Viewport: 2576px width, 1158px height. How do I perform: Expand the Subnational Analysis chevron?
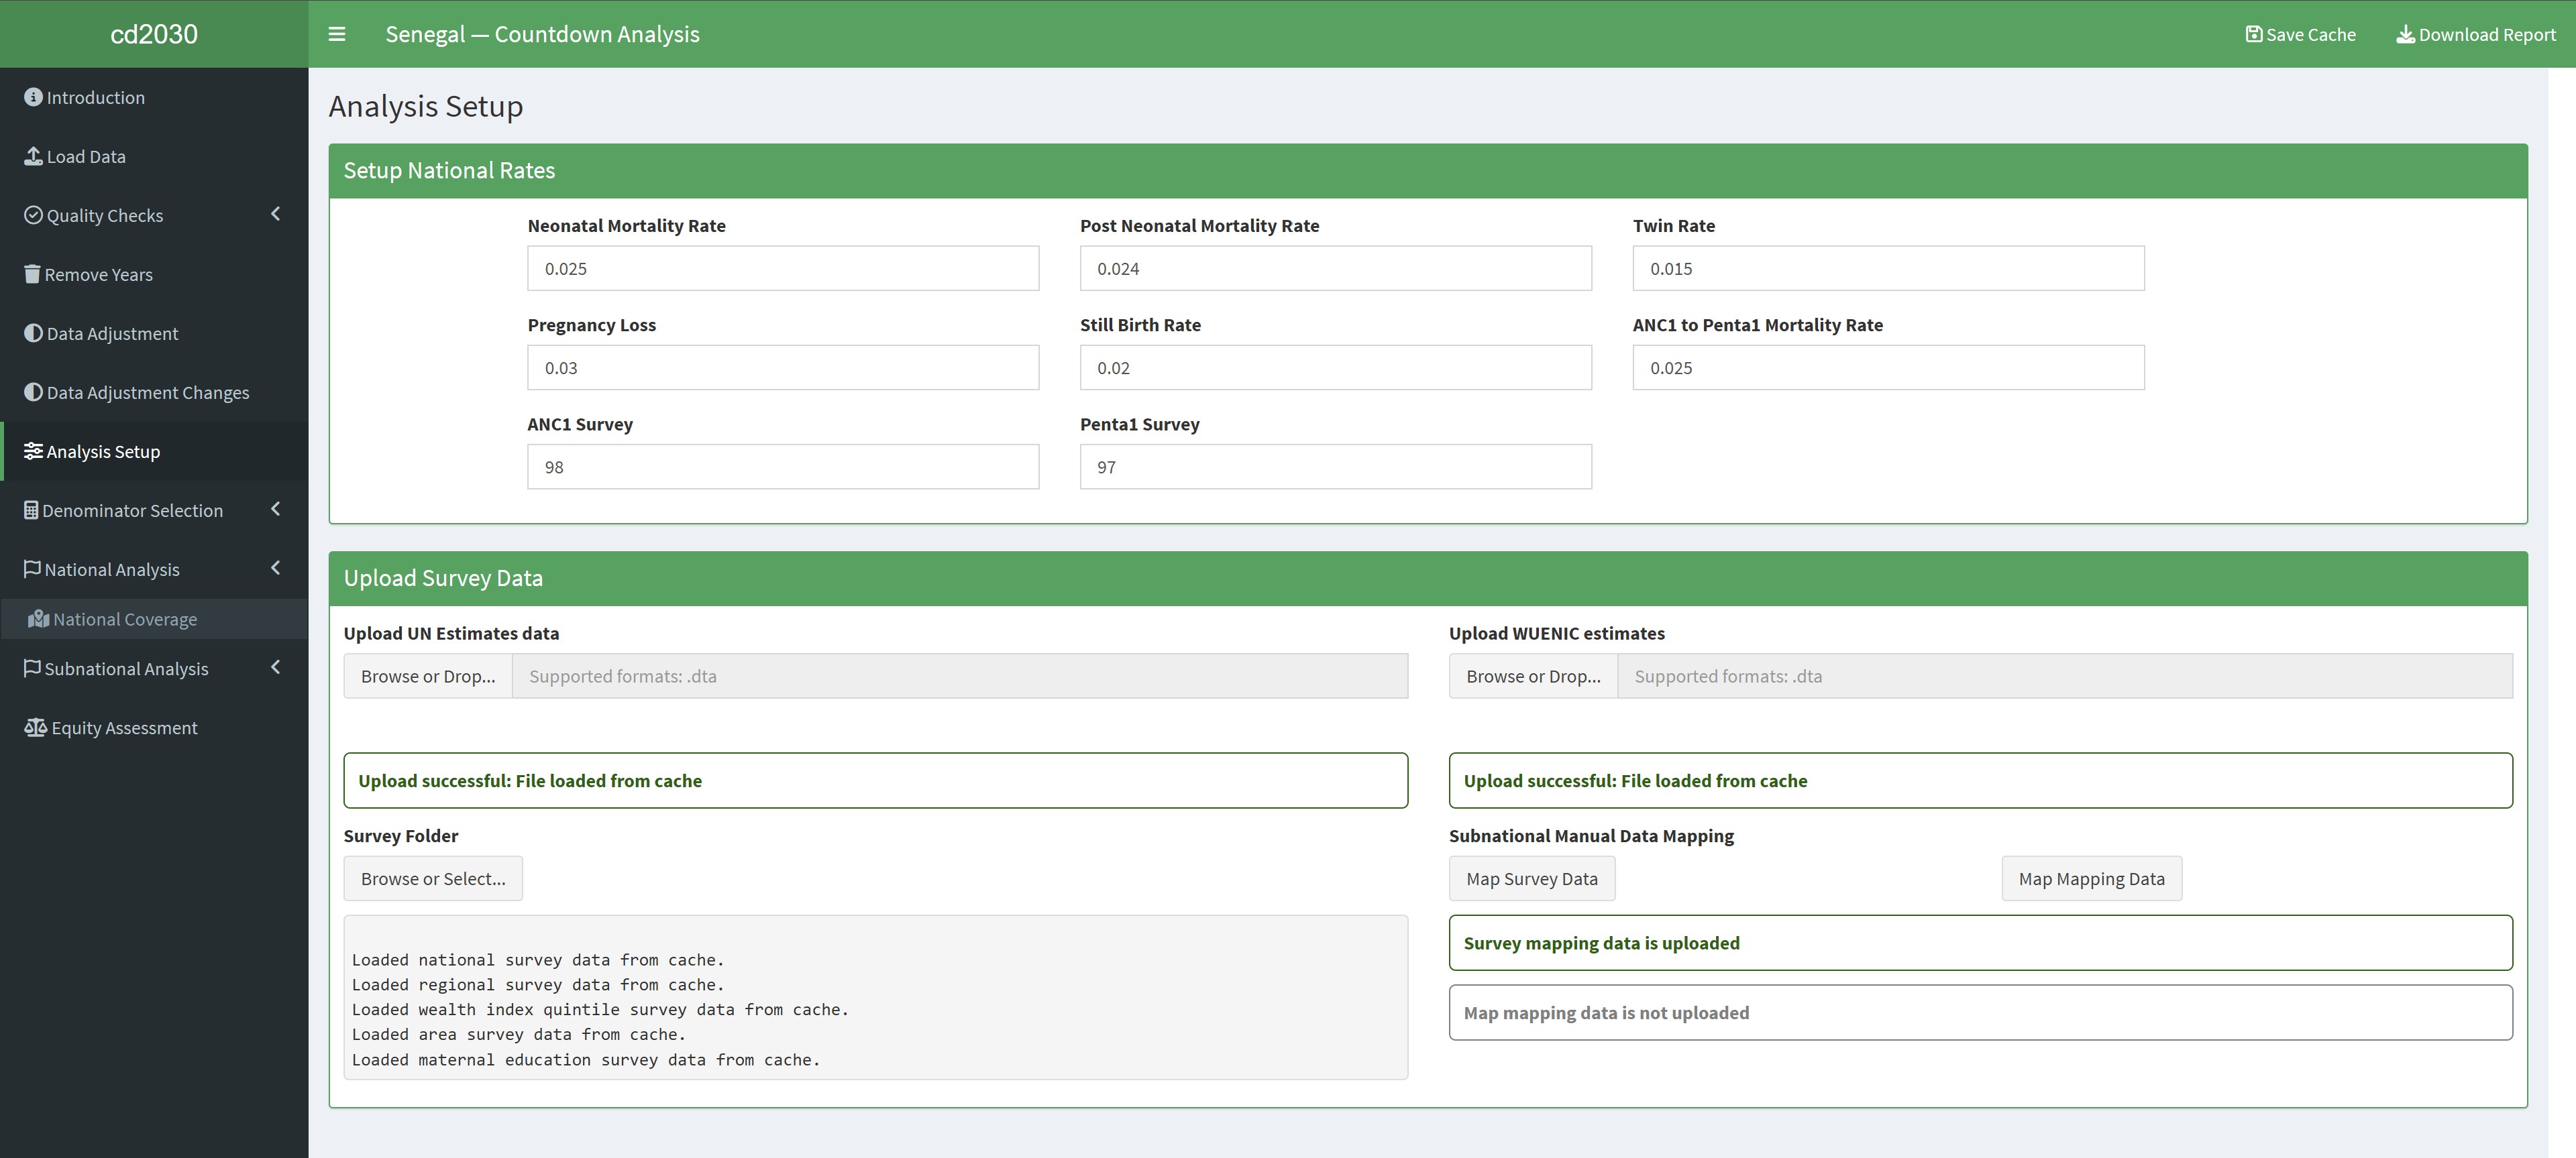coord(276,667)
